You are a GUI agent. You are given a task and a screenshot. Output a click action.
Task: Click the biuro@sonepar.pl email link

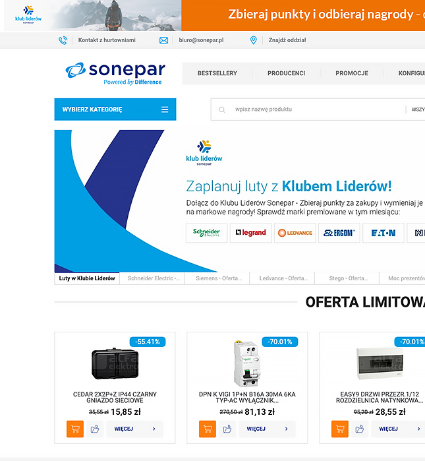[201, 40]
